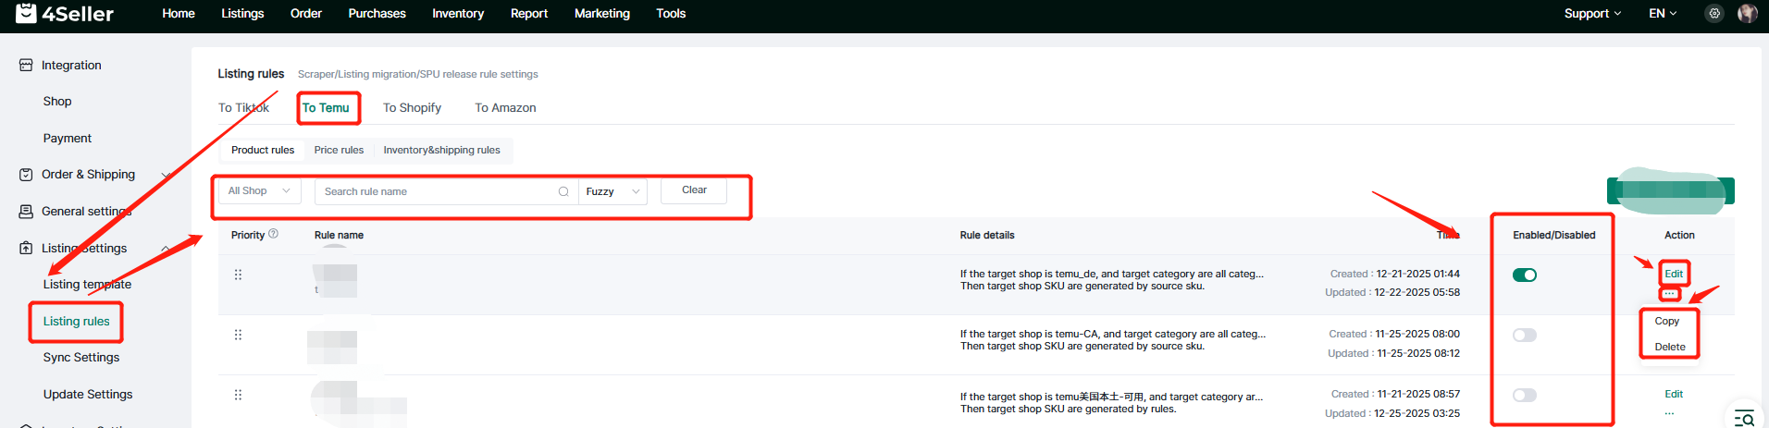The image size is (1769, 428).
Task: Click the 4Seller logo icon
Action: [26, 13]
